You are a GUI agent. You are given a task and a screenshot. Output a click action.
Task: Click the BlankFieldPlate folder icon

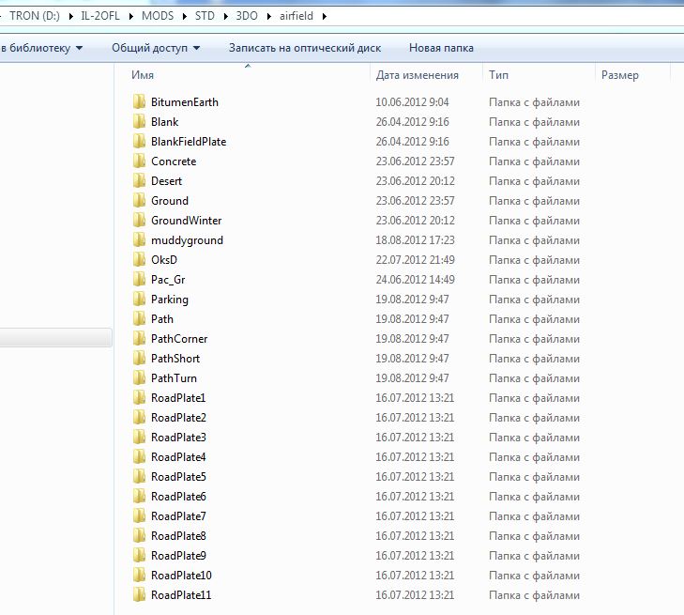tap(139, 141)
